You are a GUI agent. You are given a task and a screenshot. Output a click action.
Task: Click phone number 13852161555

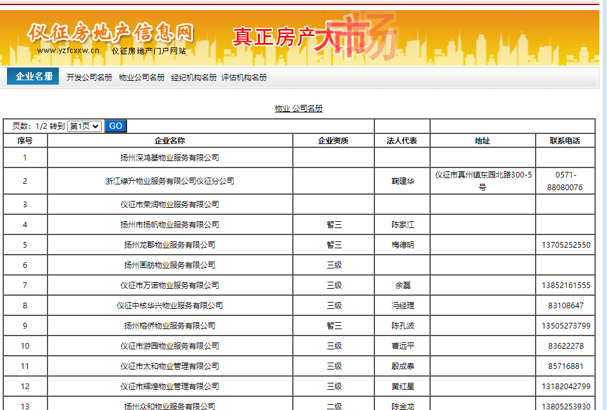566,286
